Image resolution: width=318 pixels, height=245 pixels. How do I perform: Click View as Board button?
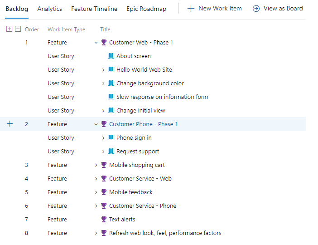pyautogui.click(x=278, y=9)
